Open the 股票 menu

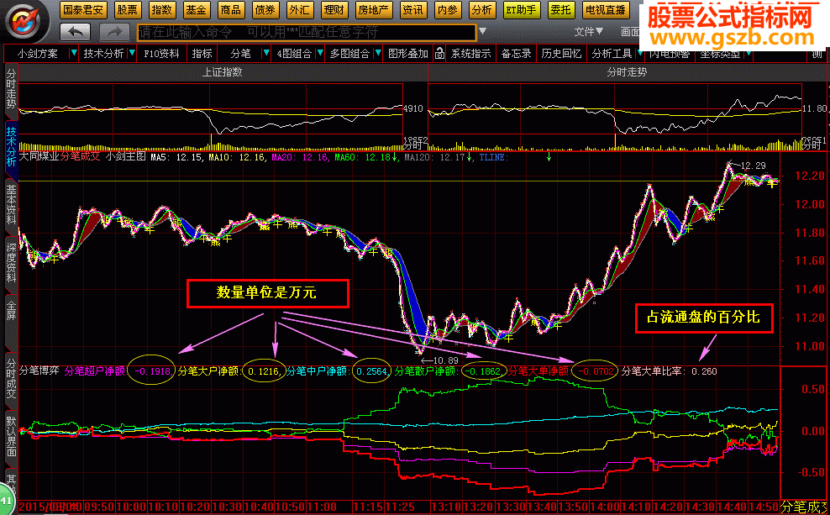(127, 9)
